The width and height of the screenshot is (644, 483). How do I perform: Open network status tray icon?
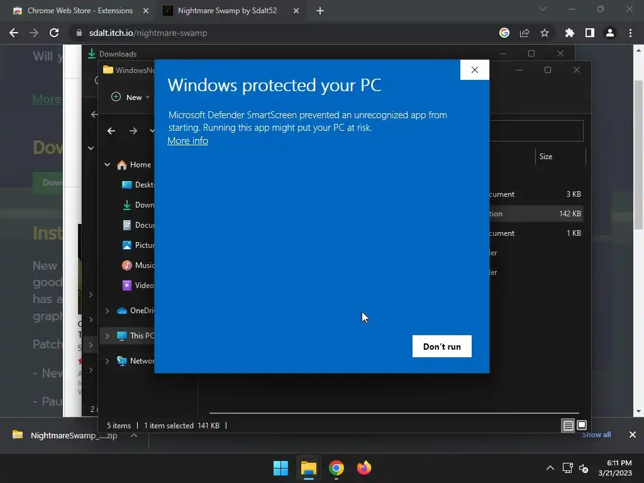(568, 468)
